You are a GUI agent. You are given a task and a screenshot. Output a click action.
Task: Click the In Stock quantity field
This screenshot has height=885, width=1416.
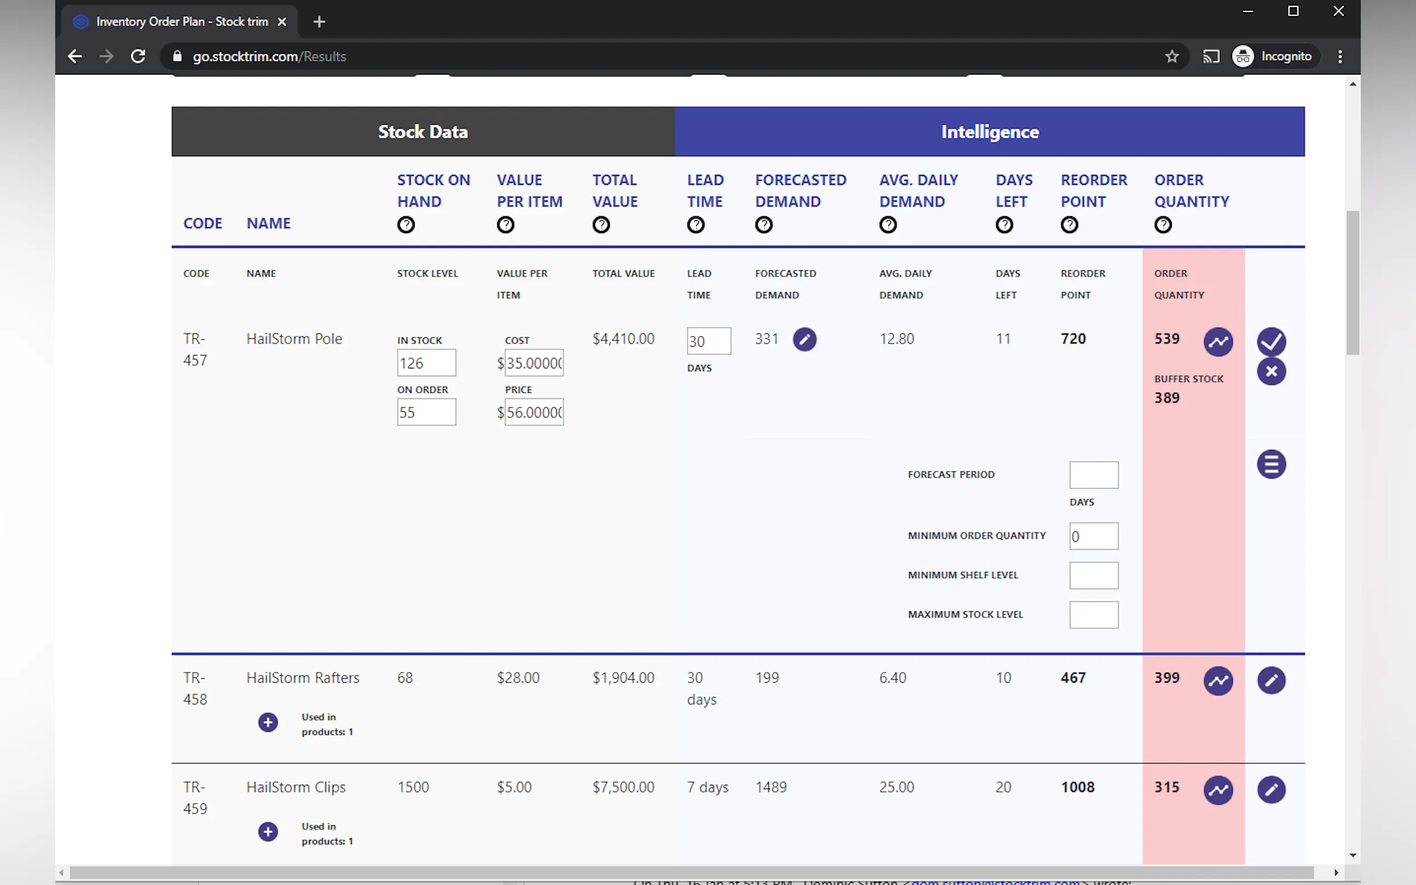coord(426,363)
